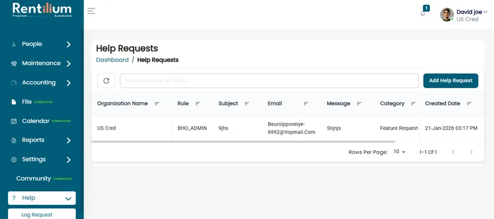Expand the People menu chevron
The image size is (494, 219).
pos(69,44)
